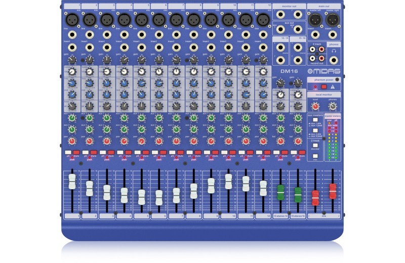Click the channel 1 treble knob

coord(72,72)
